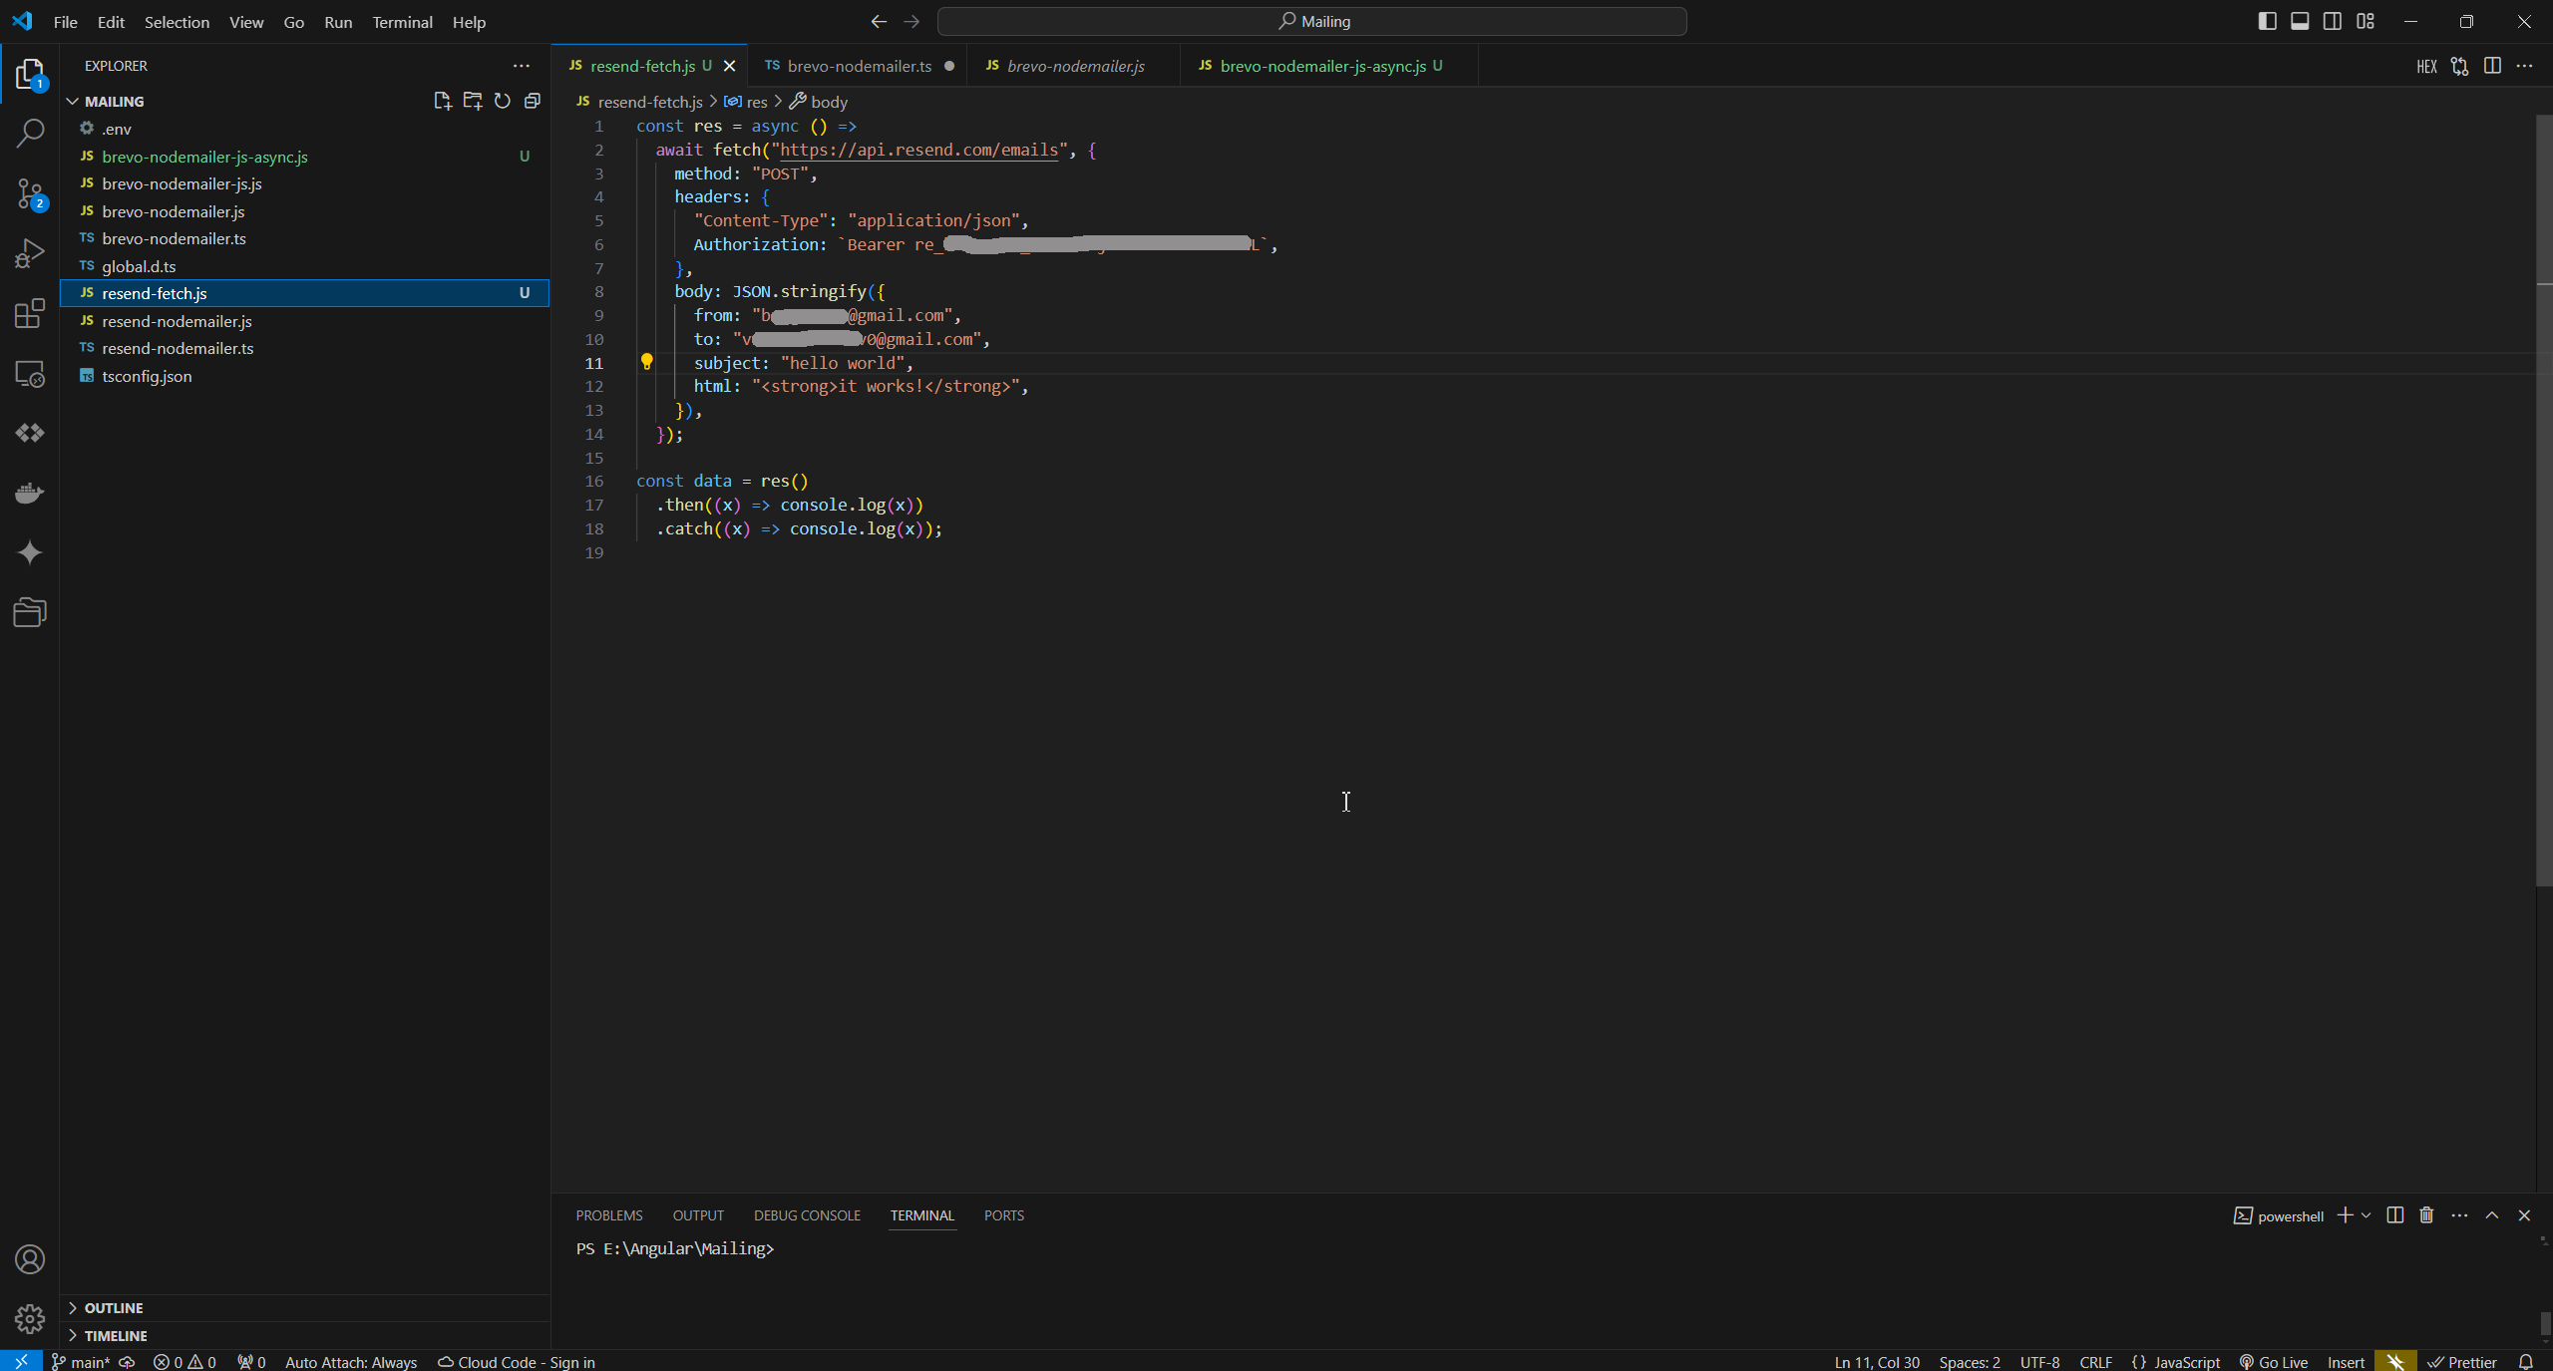Click Go Live in the status bar
The width and height of the screenshot is (2553, 1371).
(2274, 1362)
